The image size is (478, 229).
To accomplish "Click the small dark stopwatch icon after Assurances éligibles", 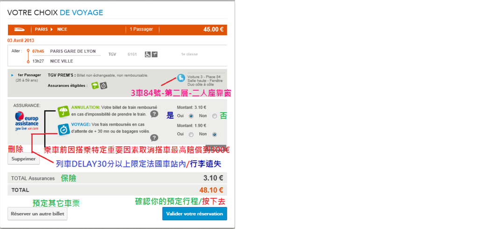I will pyautogui.click(x=103, y=86).
